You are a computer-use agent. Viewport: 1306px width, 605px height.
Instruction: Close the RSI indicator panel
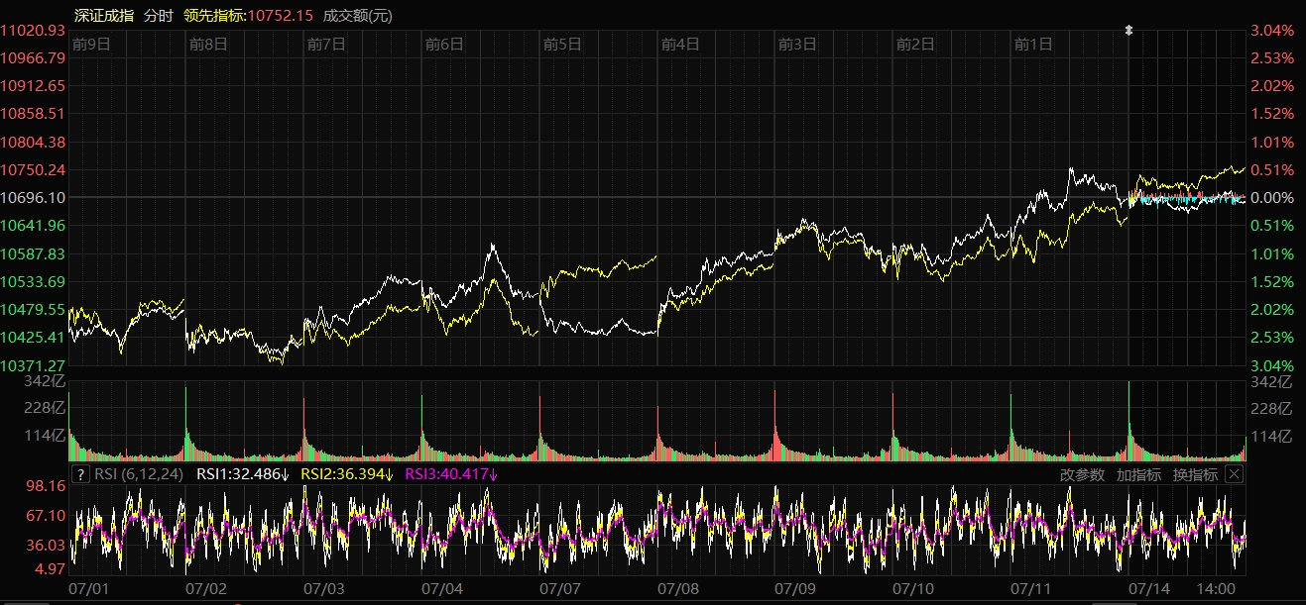point(1234,474)
